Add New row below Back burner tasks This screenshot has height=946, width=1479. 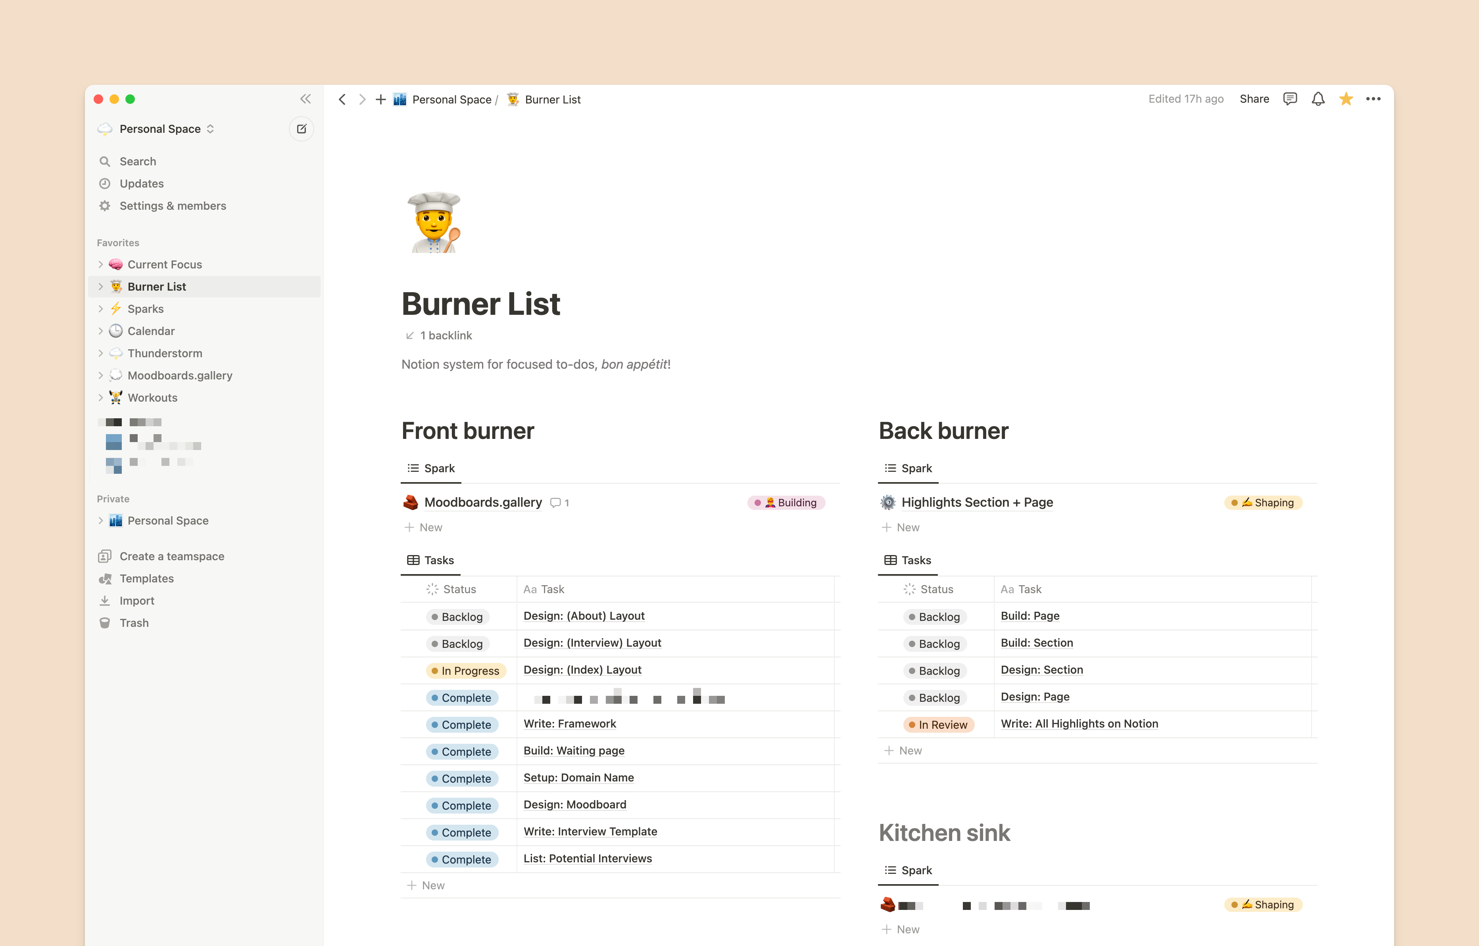[903, 751]
